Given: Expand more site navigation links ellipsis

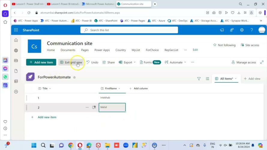Looking at the screenshot, I should tap(185, 50).
